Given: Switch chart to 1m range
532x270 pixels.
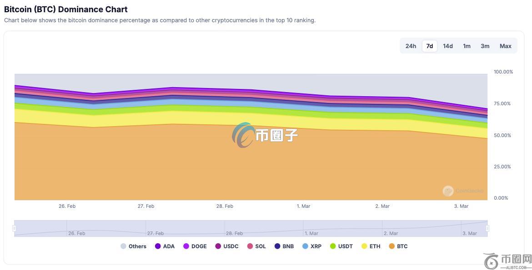Looking at the screenshot, I should pos(467,46).
